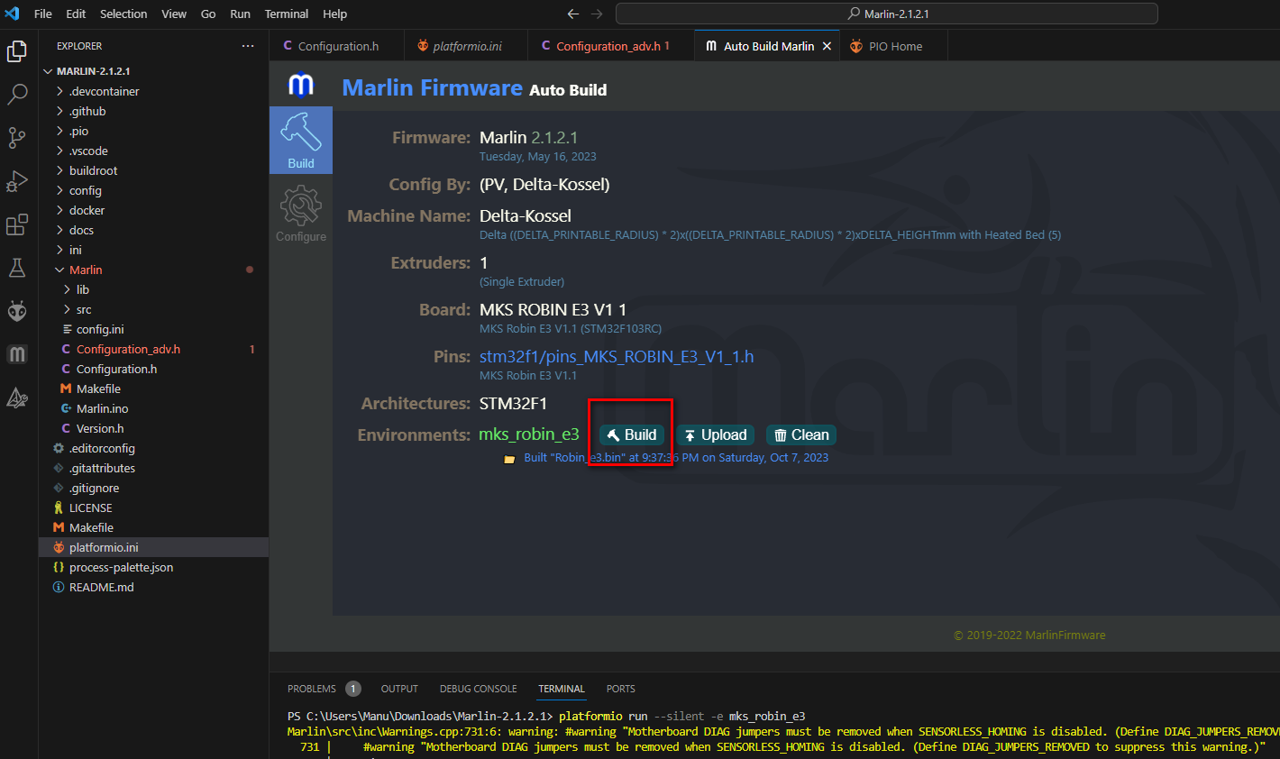Show the Problems panel tab

[x=312, y=689]
